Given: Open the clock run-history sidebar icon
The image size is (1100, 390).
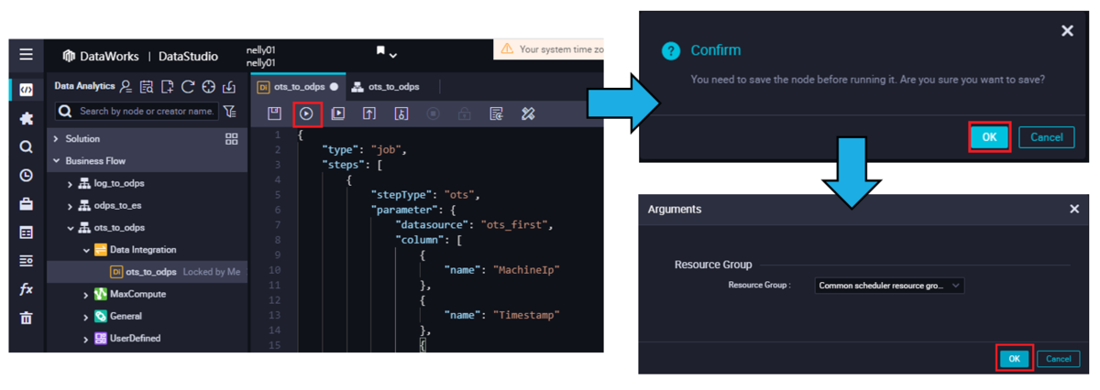Looking at the screenshot, I should click(26, 175).
